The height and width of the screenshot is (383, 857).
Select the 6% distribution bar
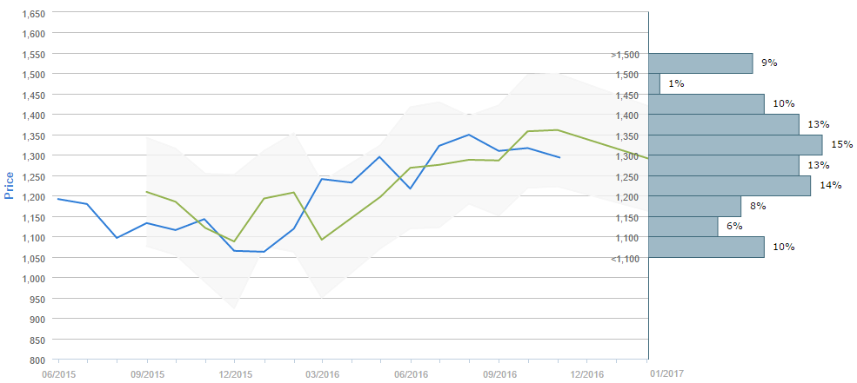point(684,227)
